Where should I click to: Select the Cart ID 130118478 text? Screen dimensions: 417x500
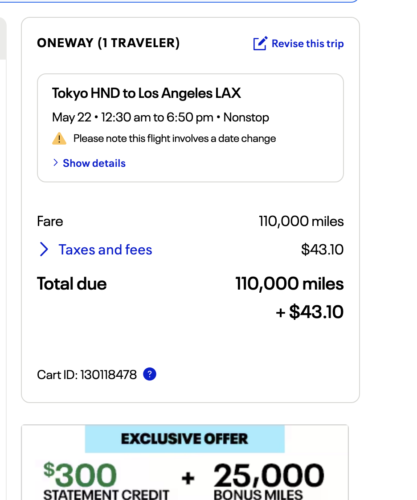click(x=87, y=375)
